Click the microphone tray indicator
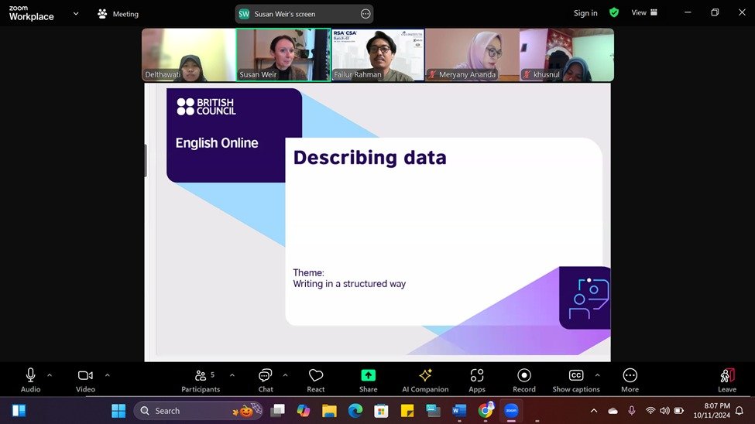Screen dimensions: 755x424 pos(631,411)
